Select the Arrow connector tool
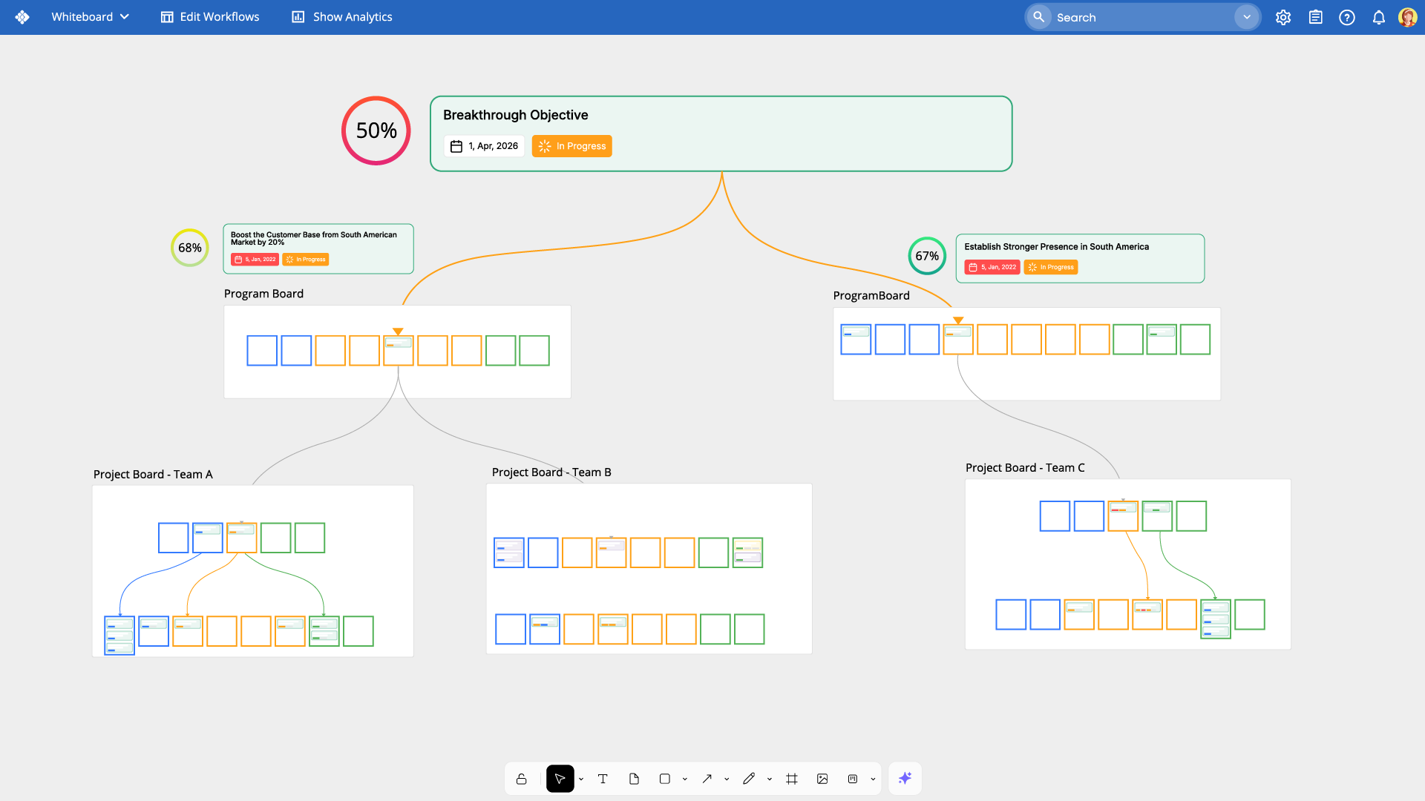The image size is (1425, 801). click(707, 779)
